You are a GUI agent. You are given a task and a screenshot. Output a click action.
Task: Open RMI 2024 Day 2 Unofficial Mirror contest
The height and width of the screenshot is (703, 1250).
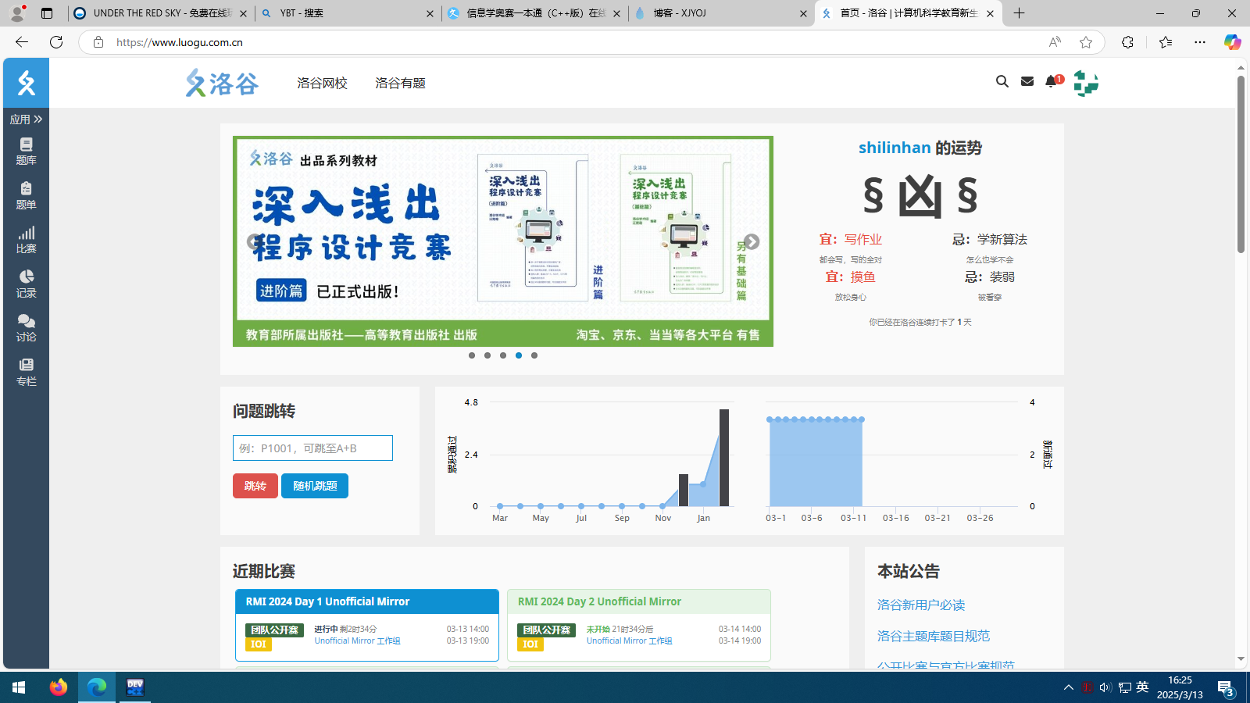[599, 601]
